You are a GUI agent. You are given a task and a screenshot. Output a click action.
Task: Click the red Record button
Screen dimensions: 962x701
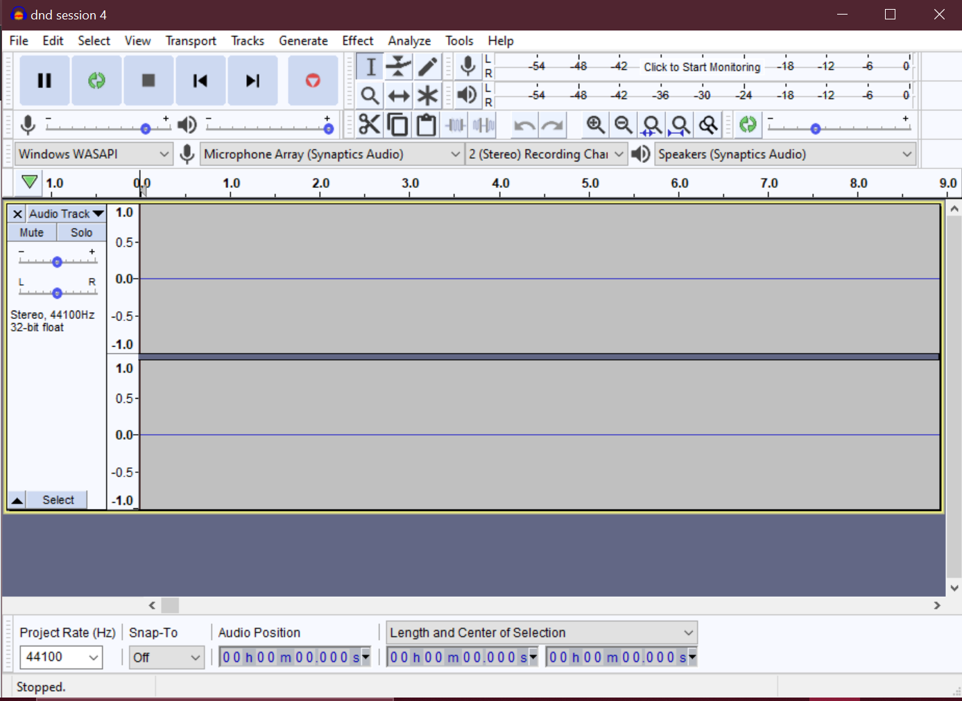coord(313,80)
